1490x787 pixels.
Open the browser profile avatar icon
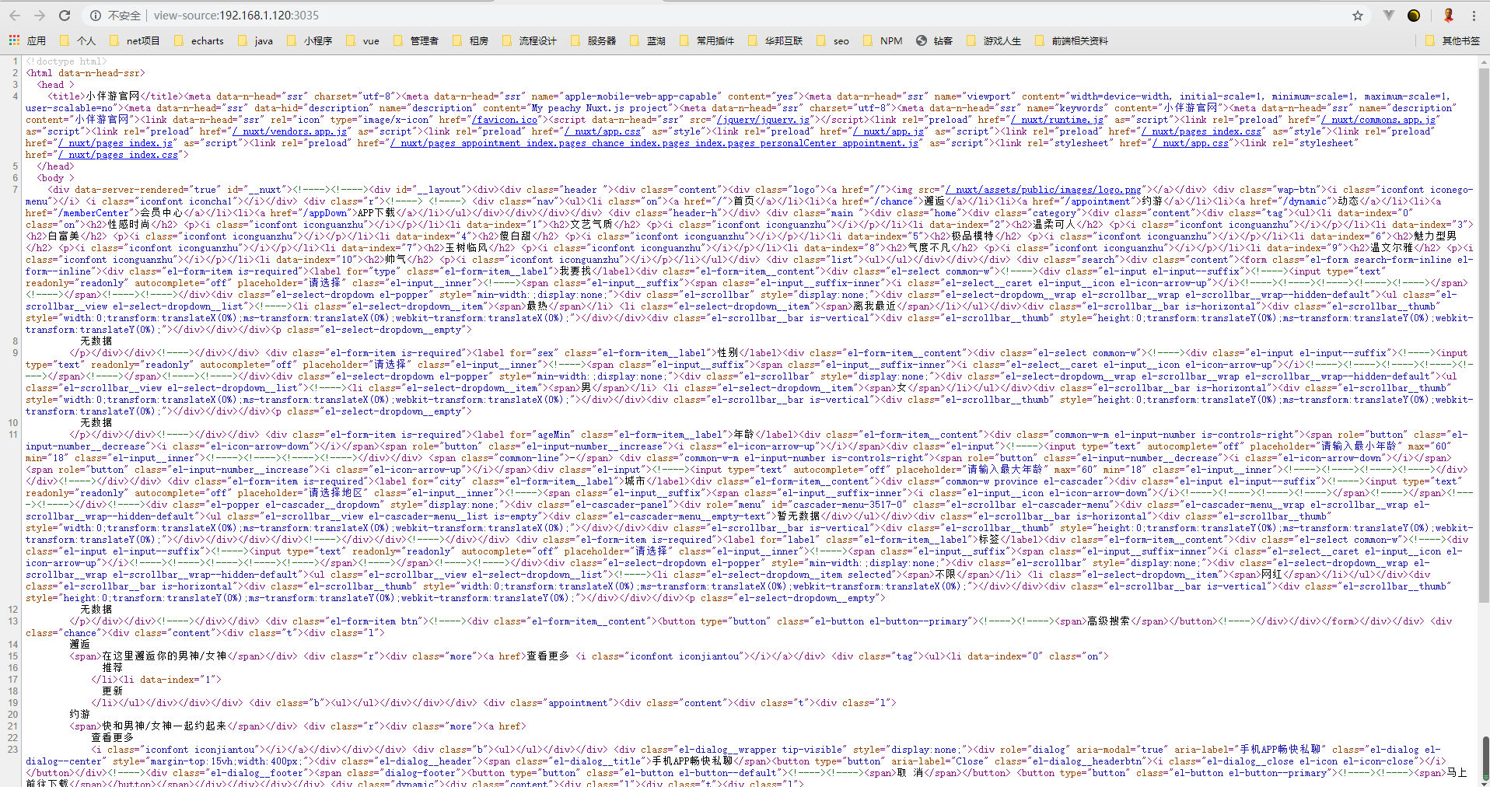coord(1449,15)
